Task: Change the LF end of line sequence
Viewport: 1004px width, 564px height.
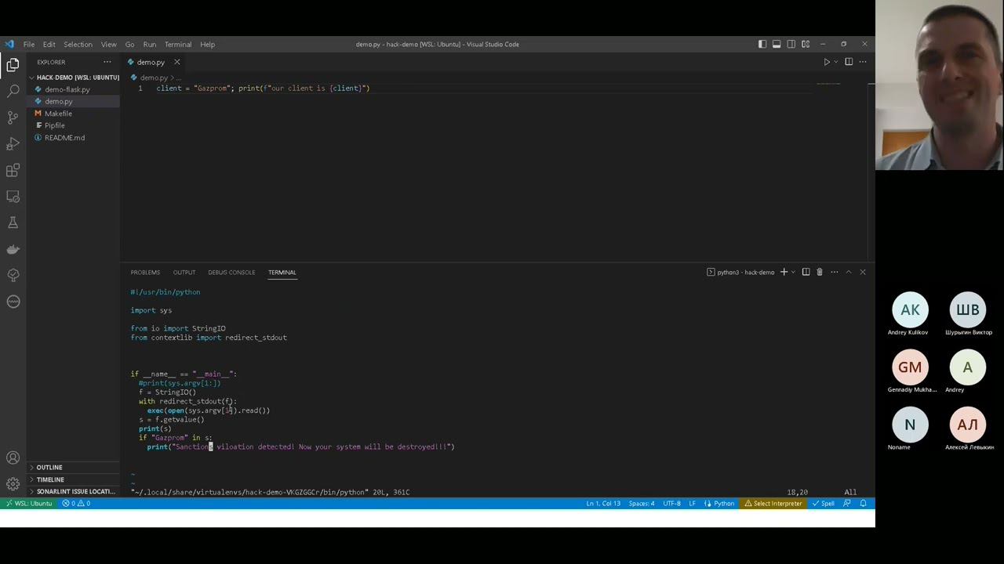Action: (692, 504)
